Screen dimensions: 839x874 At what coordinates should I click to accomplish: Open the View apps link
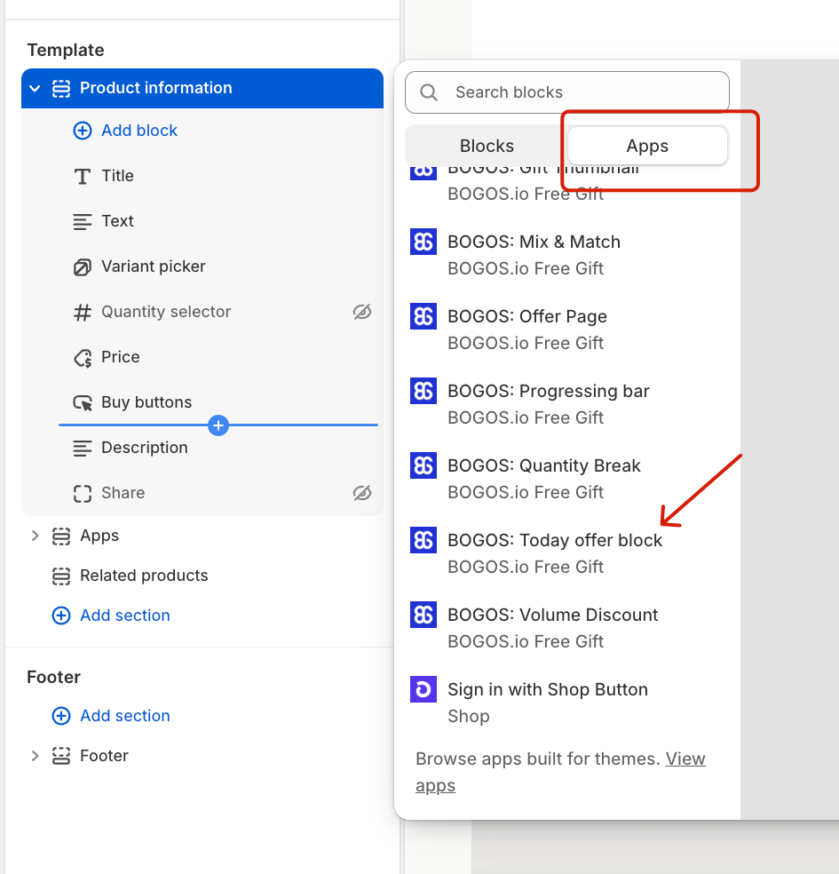(560, 772)
